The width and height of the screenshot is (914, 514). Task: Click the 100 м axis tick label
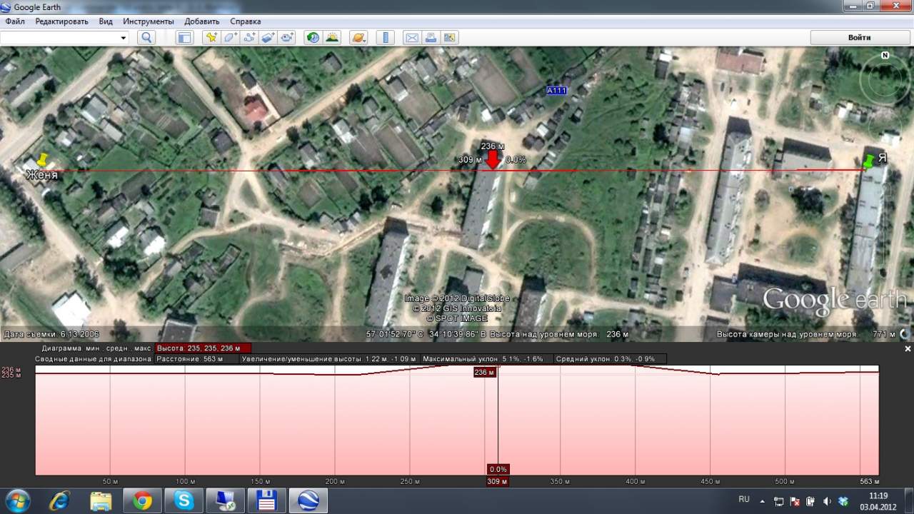click(185, 481)
